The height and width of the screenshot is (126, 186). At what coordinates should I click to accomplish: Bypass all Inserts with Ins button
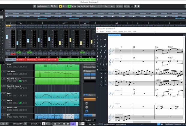[x=79, y=6]
